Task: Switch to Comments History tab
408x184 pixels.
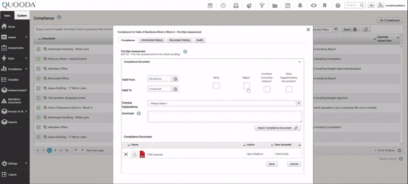Action: (152, 40)
